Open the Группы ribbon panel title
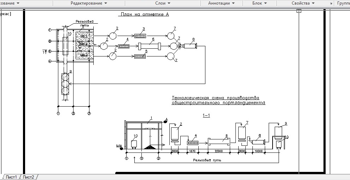The image size is (350, 180). (x=343, y=3)
